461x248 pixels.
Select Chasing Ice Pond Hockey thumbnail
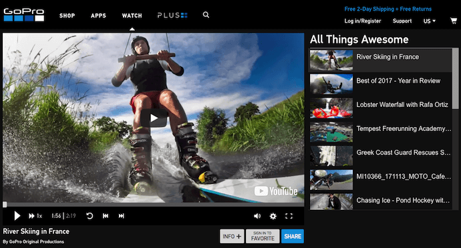click(331, 201)
